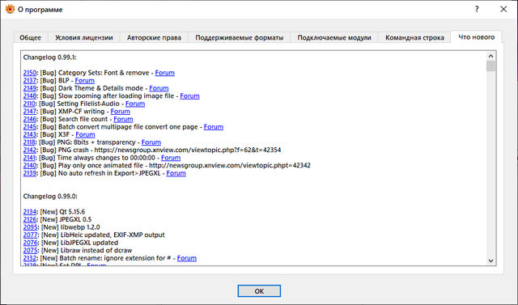Open Forum link for Time always changes
Image resolution: width=518 pixels, height=305 pixels.
171,158
